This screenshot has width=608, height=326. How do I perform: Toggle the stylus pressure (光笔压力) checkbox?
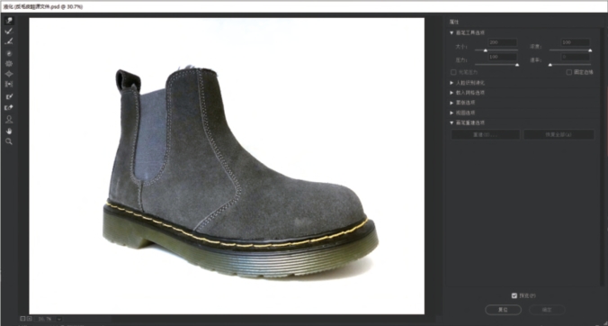(x=453, y=72)
